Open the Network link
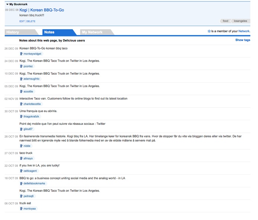The image size is (258, 220). [x=244, y=31]
